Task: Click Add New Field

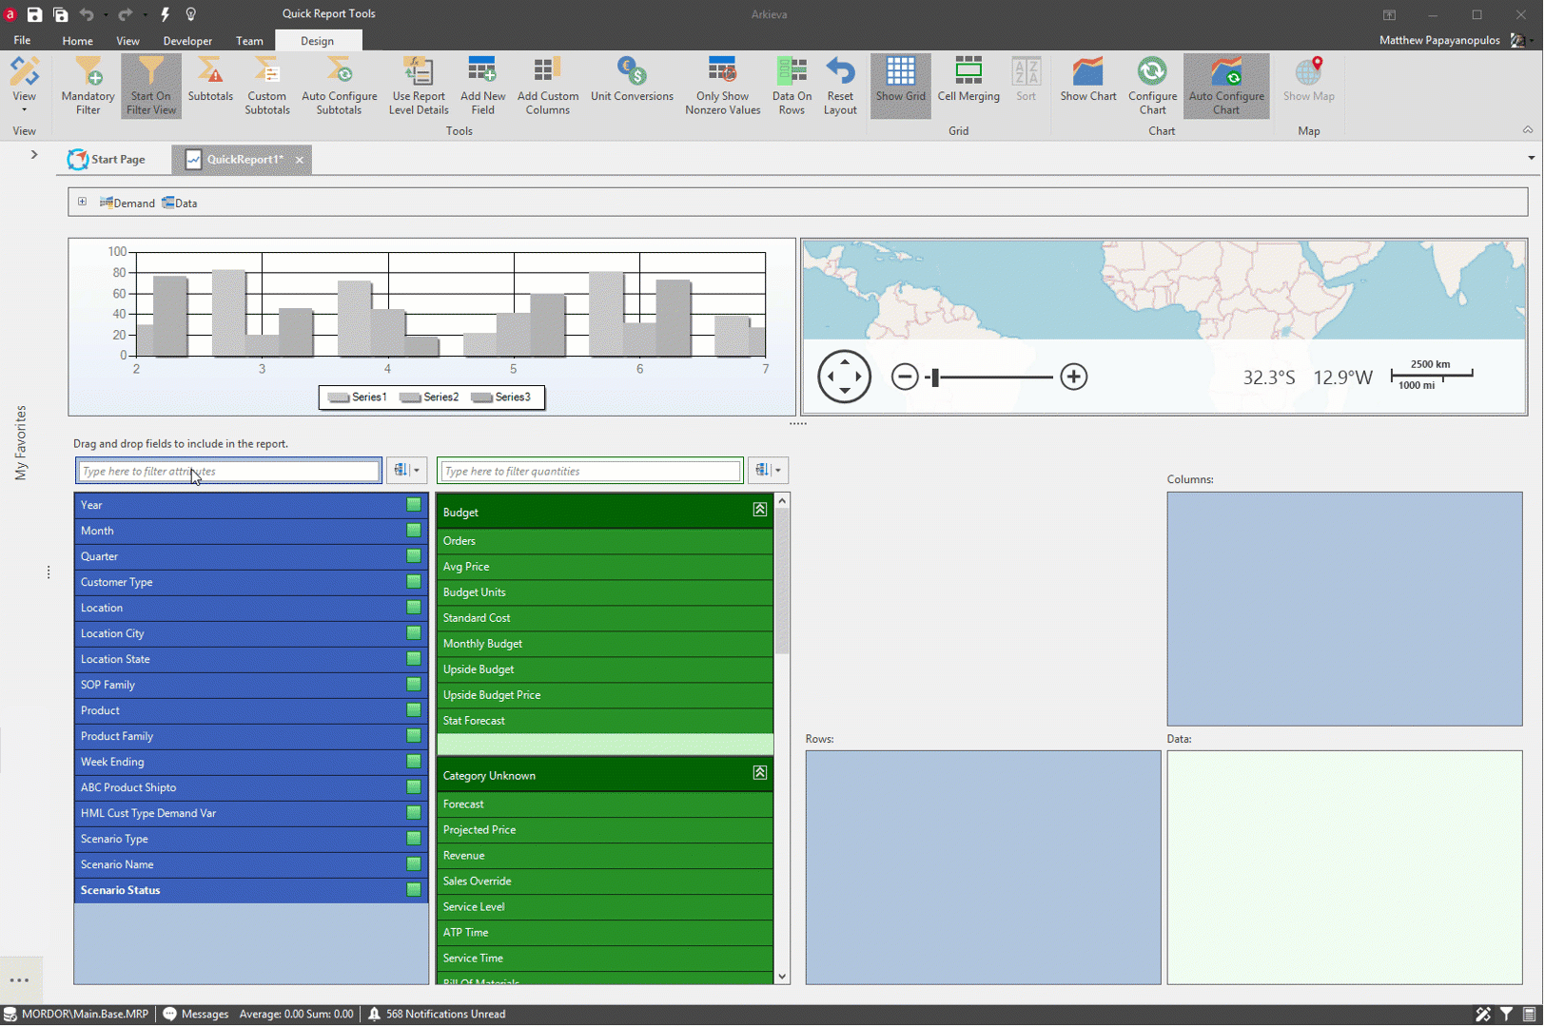Action: [x=482, y=86]
